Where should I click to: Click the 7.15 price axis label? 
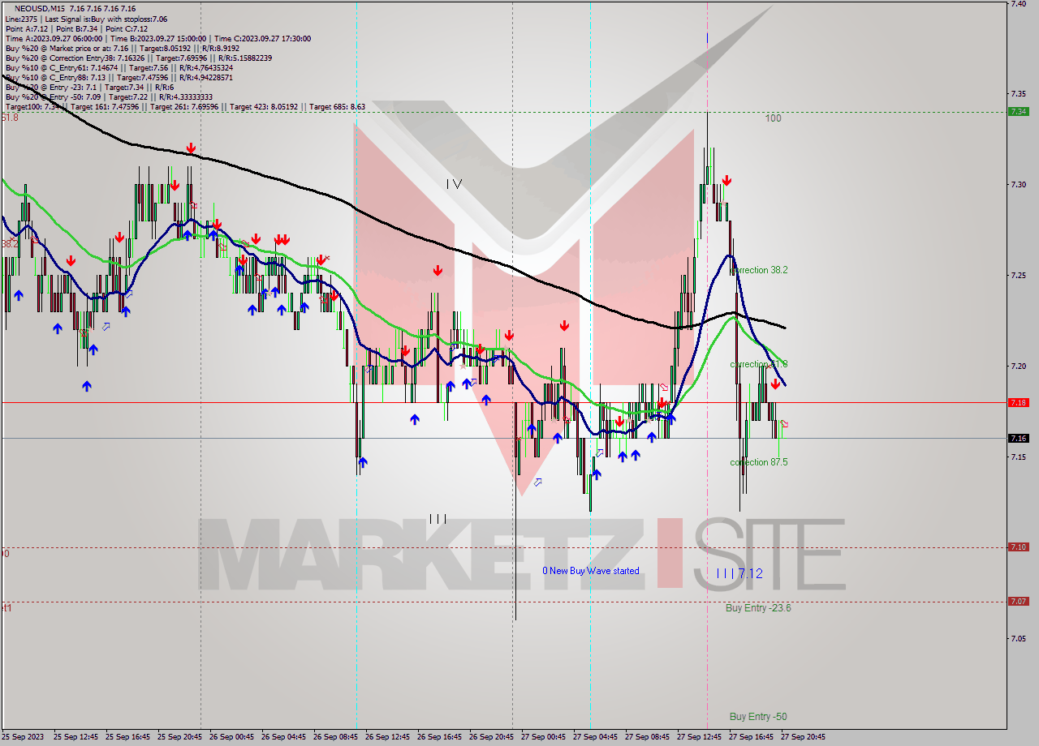click(x=1019, y=457)
